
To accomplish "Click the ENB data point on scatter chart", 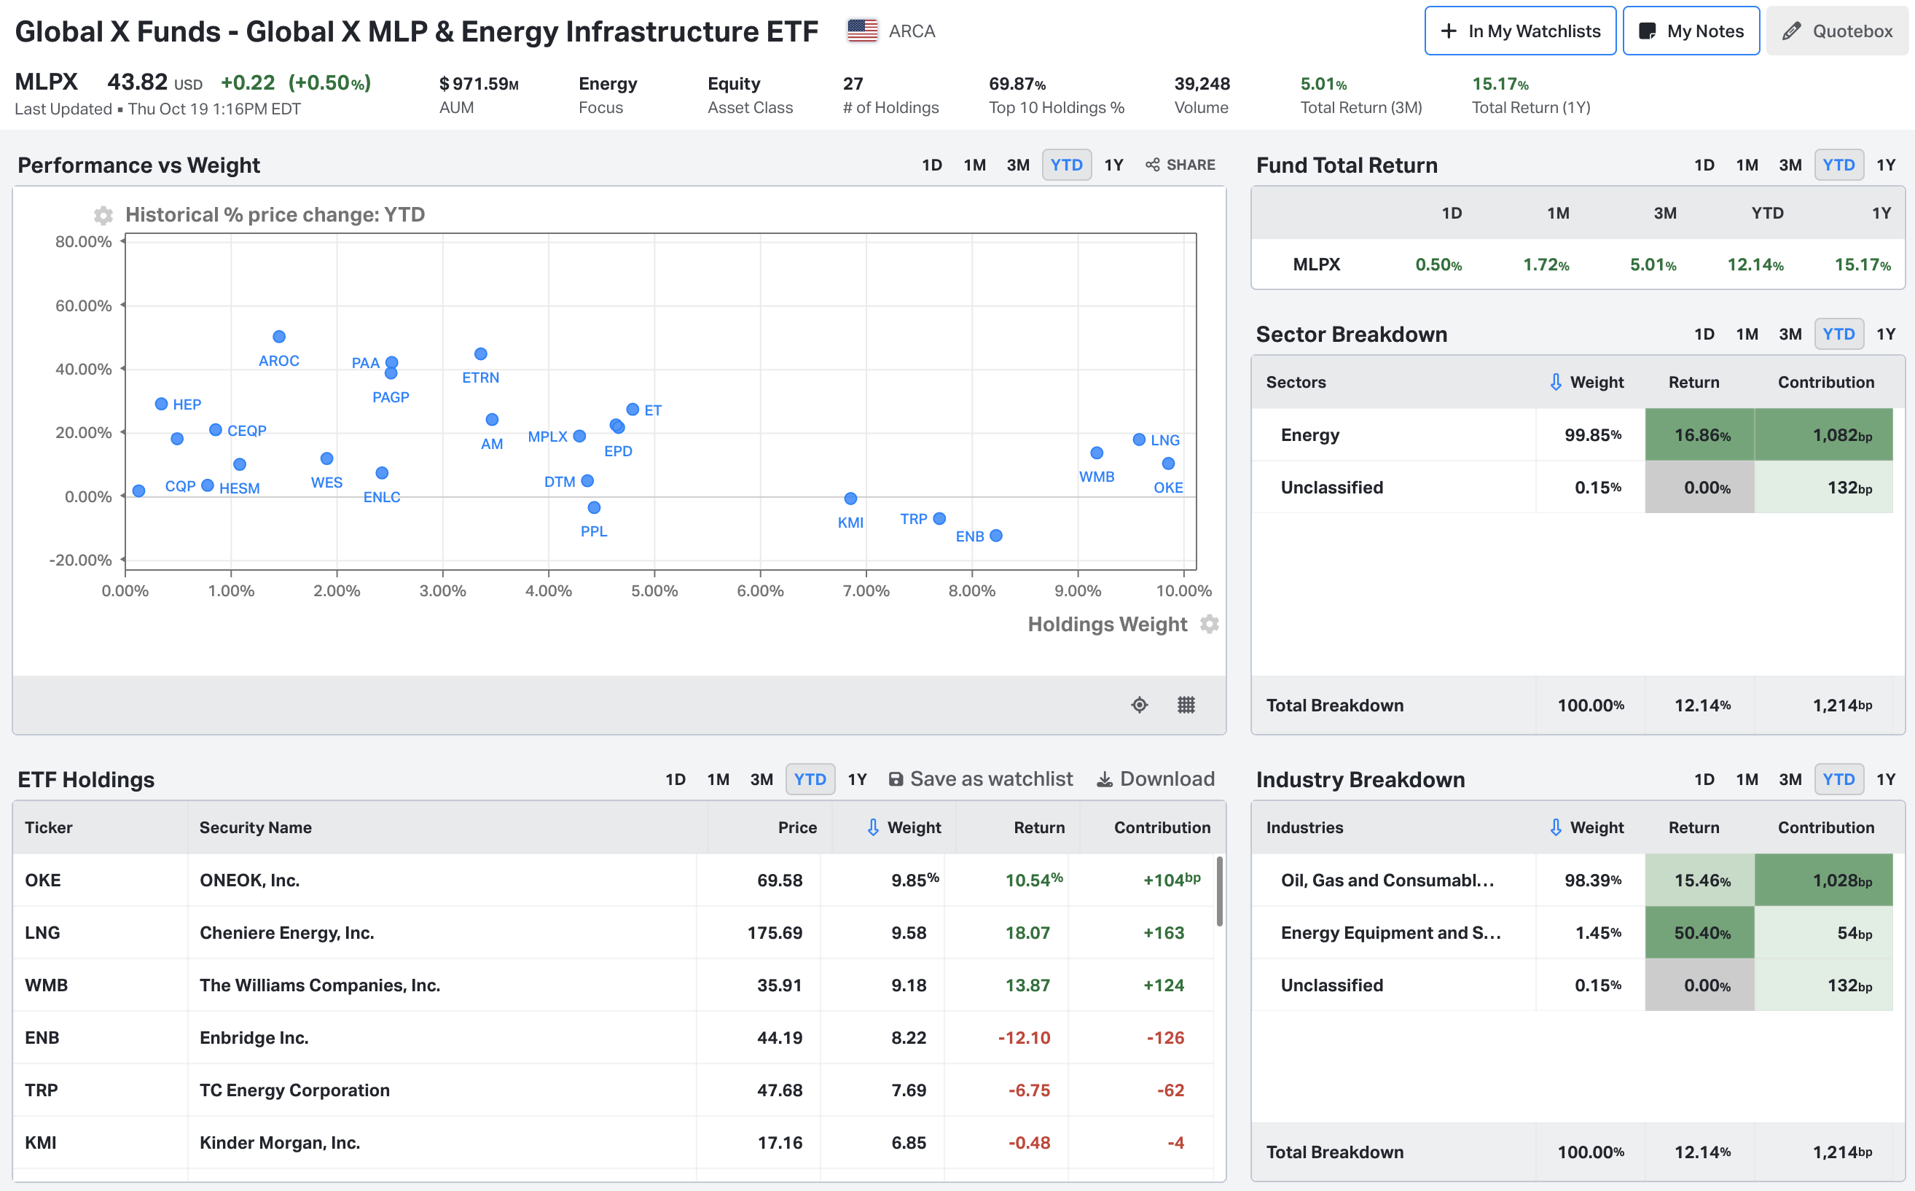I will tap(996, 536).
